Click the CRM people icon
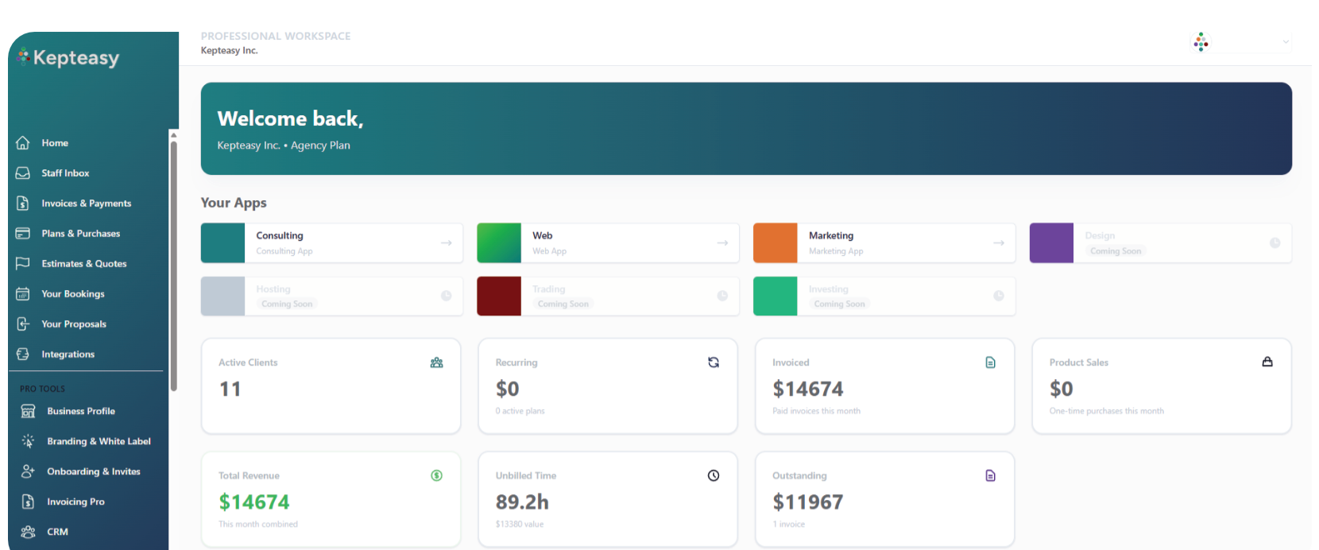The image size is (1319, 550). [x=28, y=532]
